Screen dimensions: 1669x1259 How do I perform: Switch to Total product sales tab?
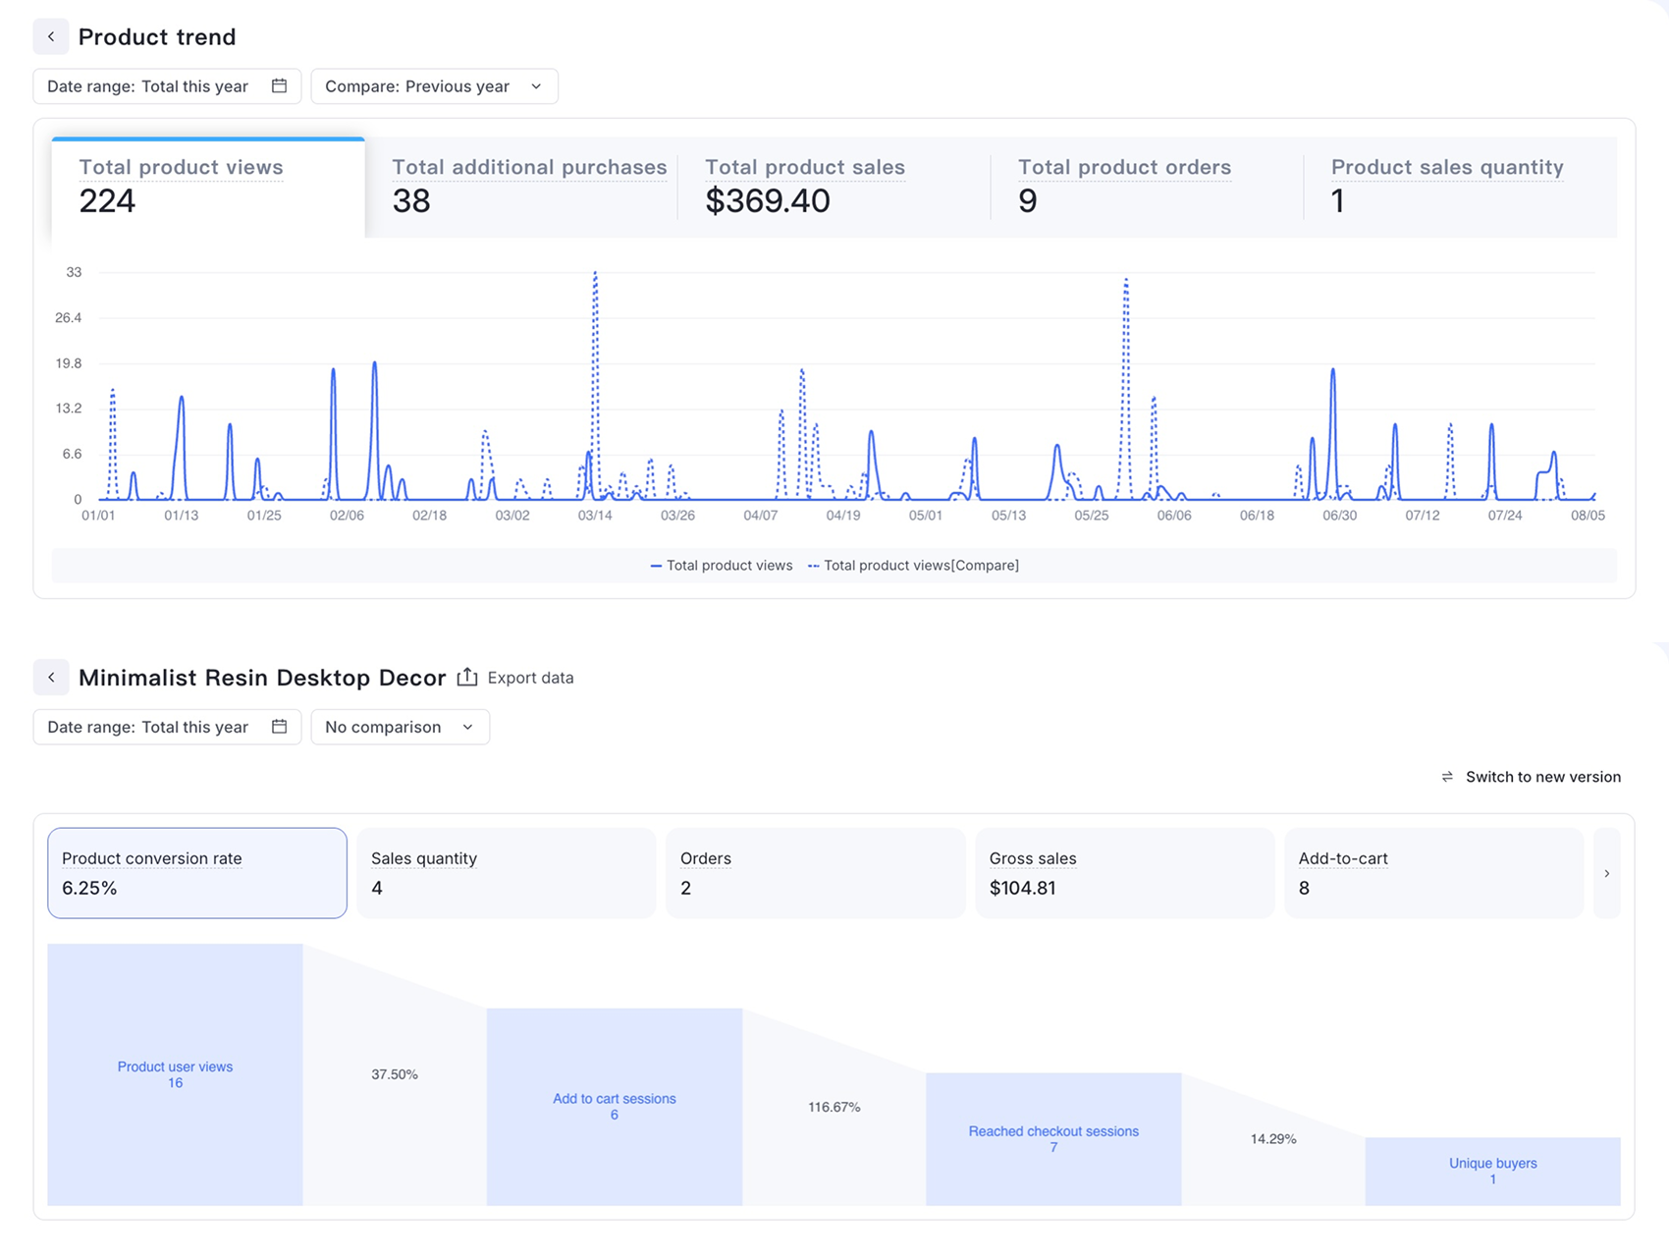click(x=834, y=187)
